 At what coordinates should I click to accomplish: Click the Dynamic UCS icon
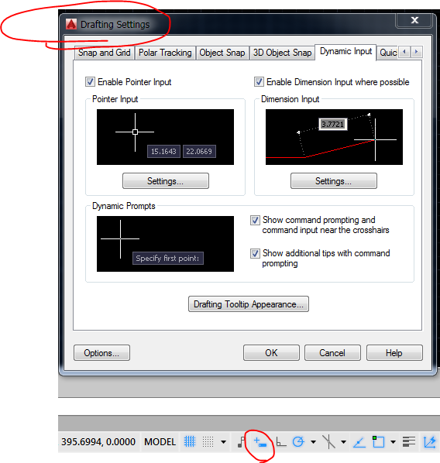click(429, 442)
